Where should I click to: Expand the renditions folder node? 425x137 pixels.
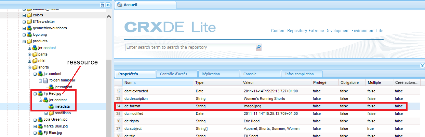point(46,113)
